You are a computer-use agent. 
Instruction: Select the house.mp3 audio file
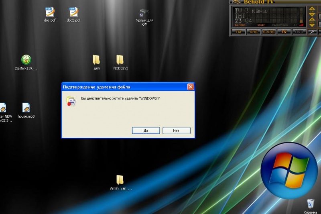tap(26, 110)
